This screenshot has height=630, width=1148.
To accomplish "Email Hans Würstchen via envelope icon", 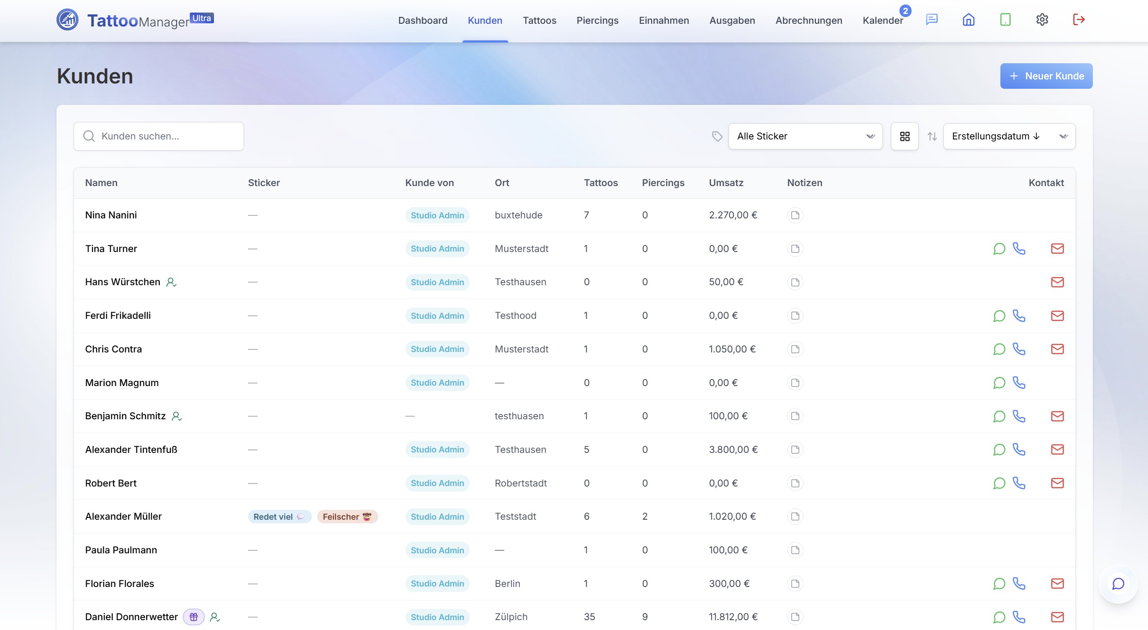I will (x=1057, y=282).
